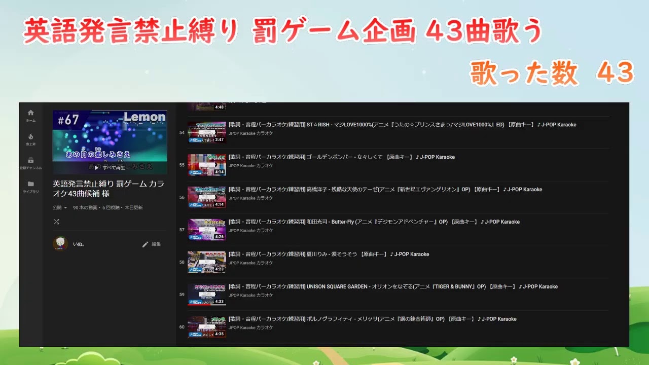The height and width of the screenshot is (365, 649).
Task: Click the playlist title 英語発言禁止縛り 罰ゲーム
Action: pos(109,189)
